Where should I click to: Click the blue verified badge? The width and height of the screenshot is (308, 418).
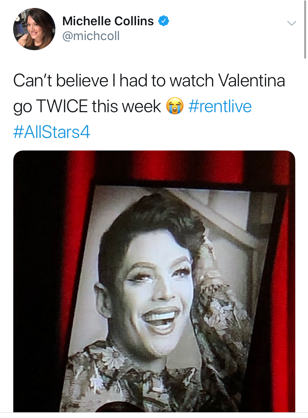(x=163, y=21)
